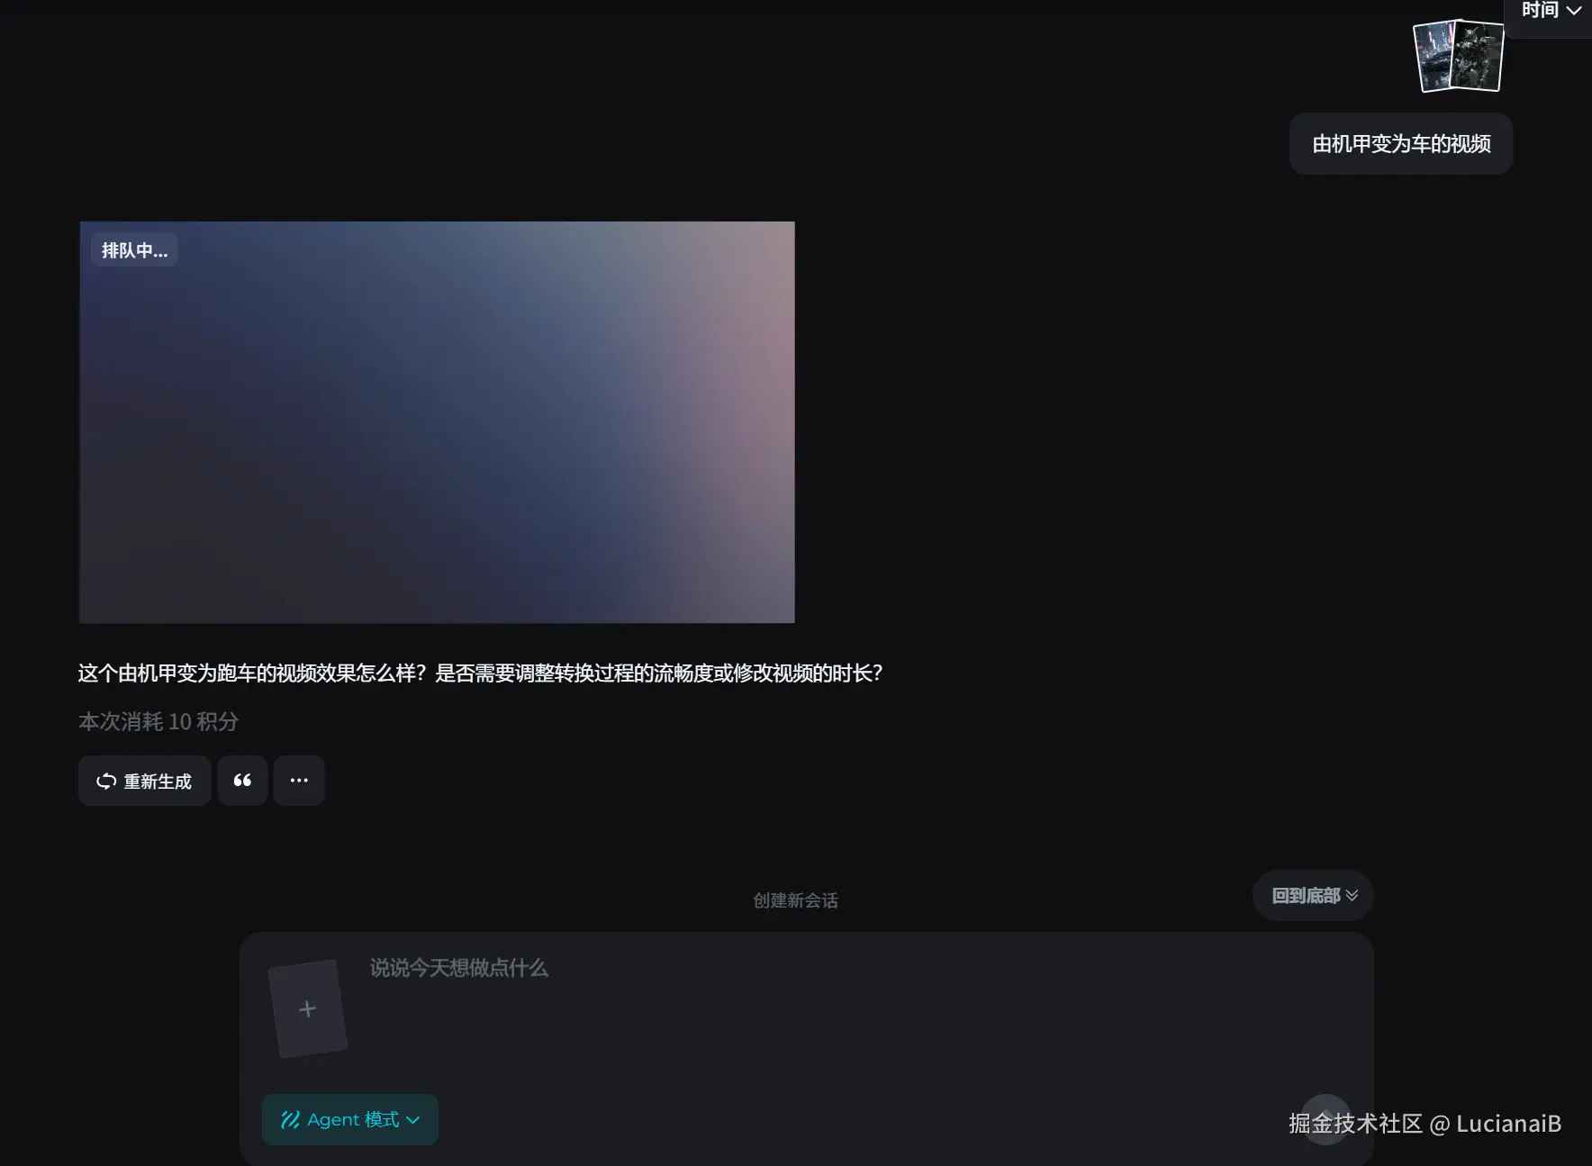Select the 由机甲变为车的视频 message bubble
The height and width of the screenshot is (1166, 1592).
1401,144
